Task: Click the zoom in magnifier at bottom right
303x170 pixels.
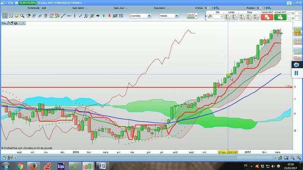Action: (299, 158)
